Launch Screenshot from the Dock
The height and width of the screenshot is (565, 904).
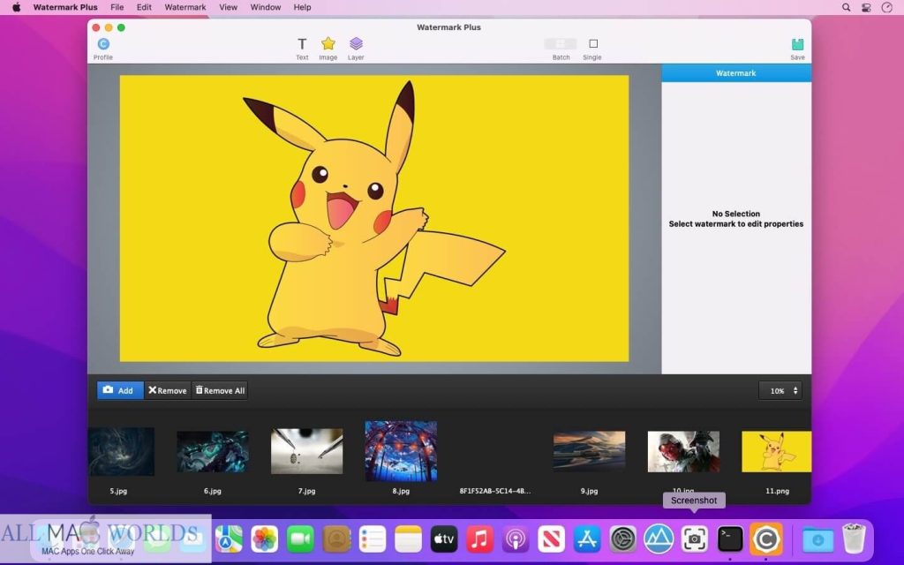695,539
